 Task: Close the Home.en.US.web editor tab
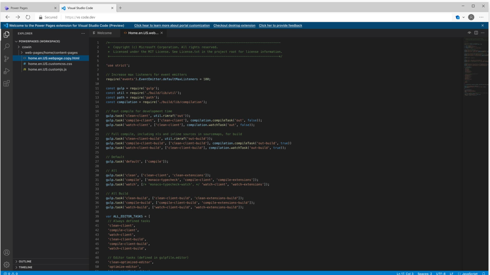[x=162, y=33]
